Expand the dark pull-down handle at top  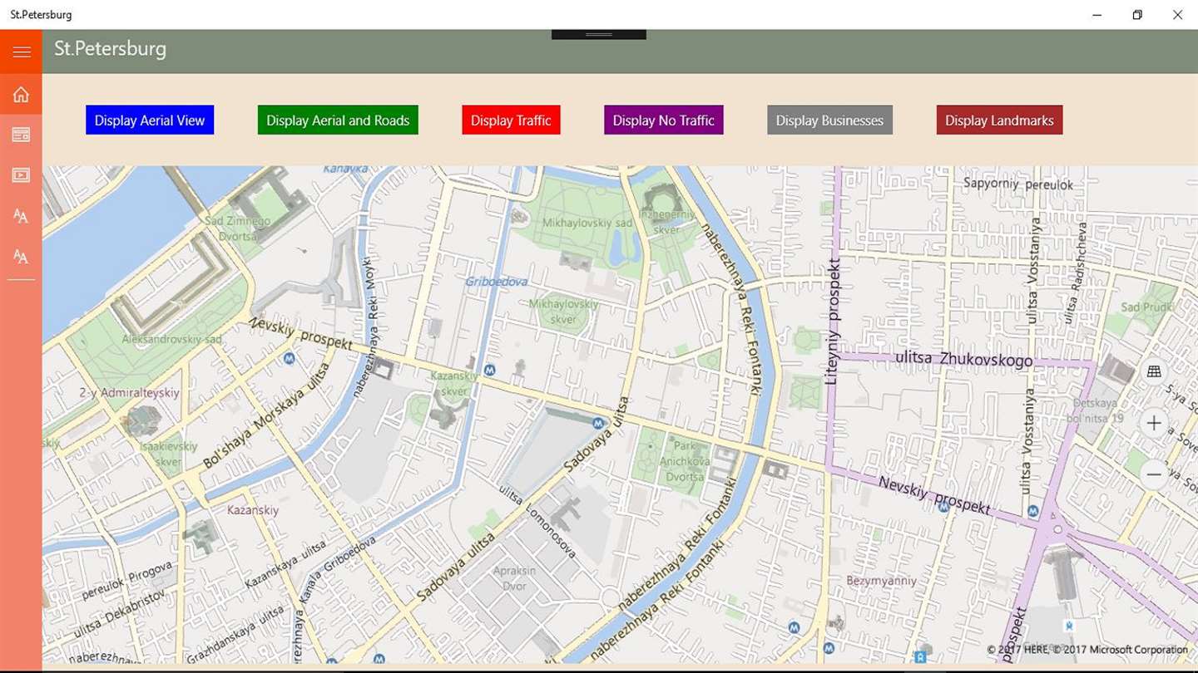click(599, 34)
